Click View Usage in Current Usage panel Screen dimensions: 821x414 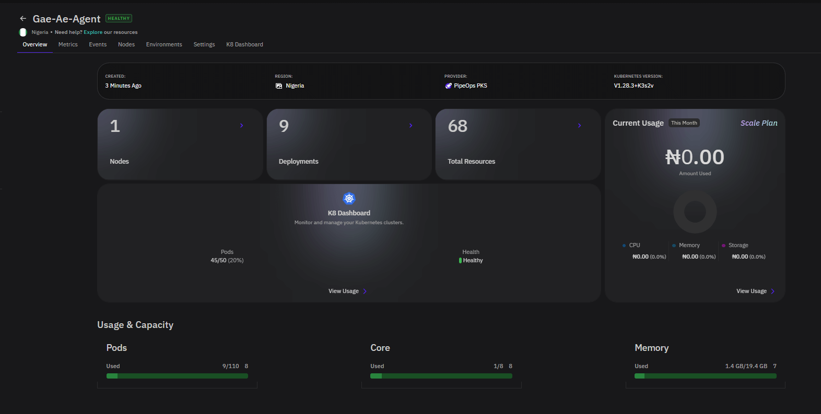(x=752, y=291)
